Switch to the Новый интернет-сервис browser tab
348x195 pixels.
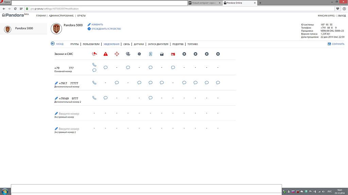tap(204, 3)
